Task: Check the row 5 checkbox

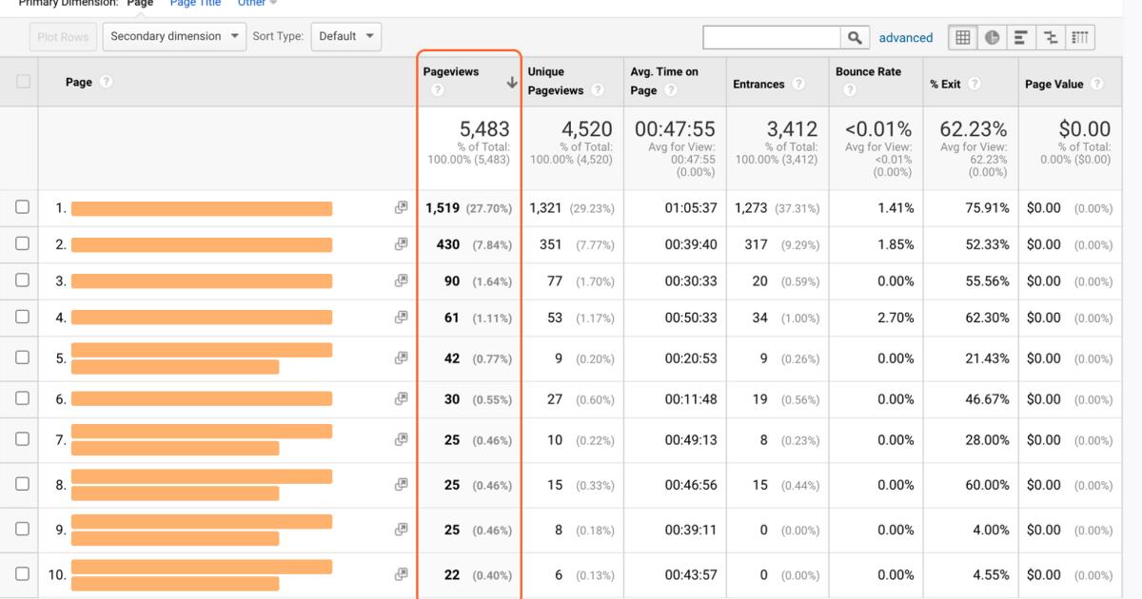Action: tap(22, 357)
